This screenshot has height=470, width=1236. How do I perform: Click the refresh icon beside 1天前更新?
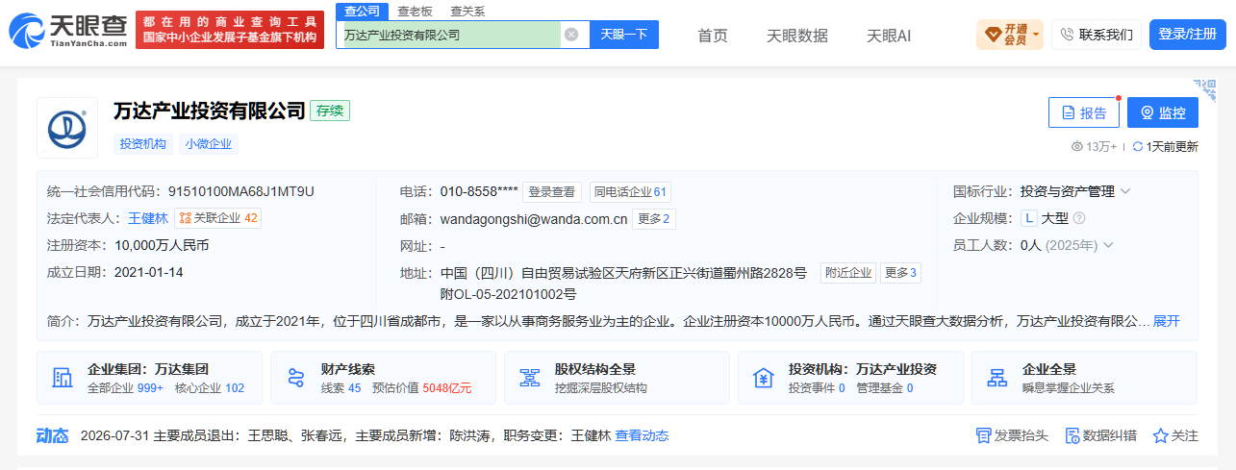[x=1138, y=147]
